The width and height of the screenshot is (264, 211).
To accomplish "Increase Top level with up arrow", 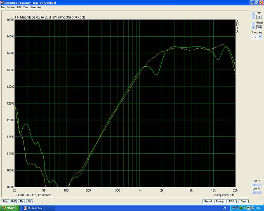I will [253, 14].
